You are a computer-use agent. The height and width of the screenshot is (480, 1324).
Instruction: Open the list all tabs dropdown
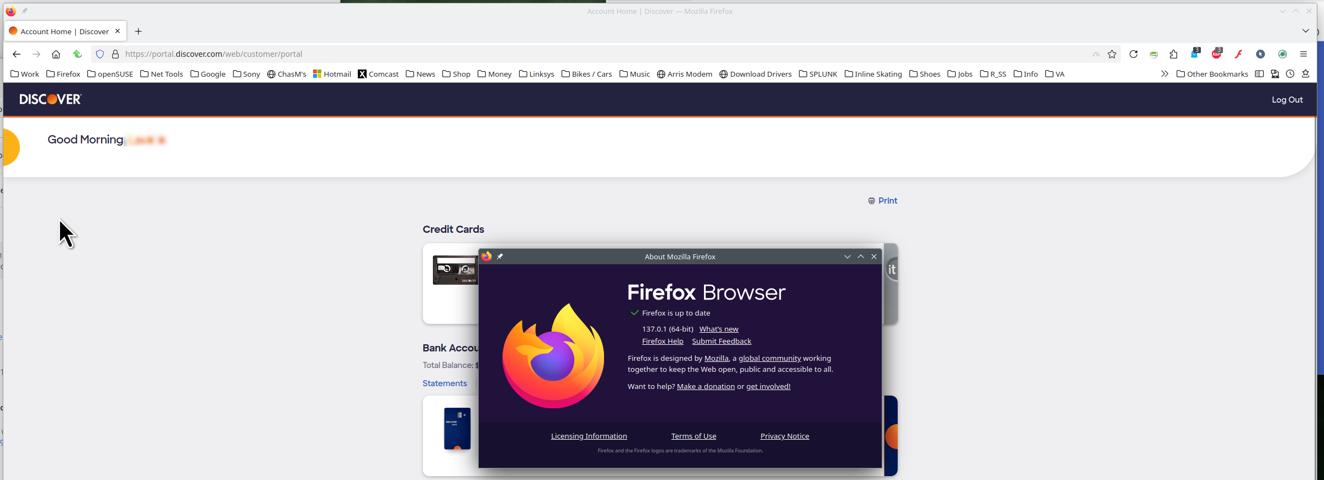[x=1306, y=31]
